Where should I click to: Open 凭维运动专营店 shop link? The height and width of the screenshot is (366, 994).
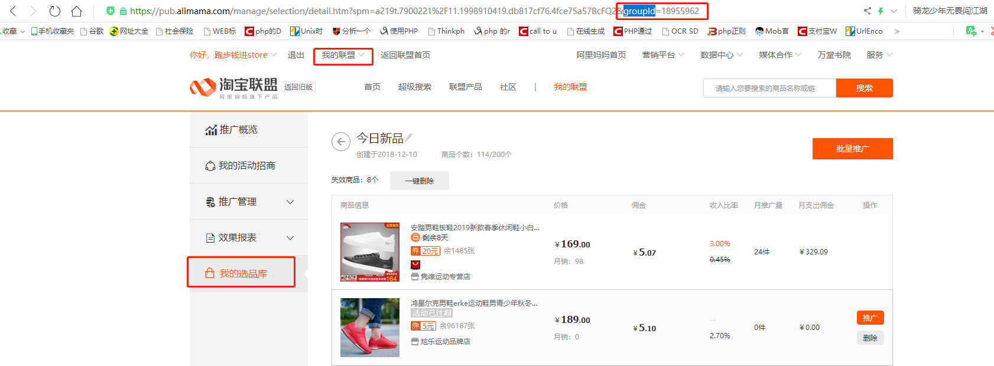(x=446, y=276)
